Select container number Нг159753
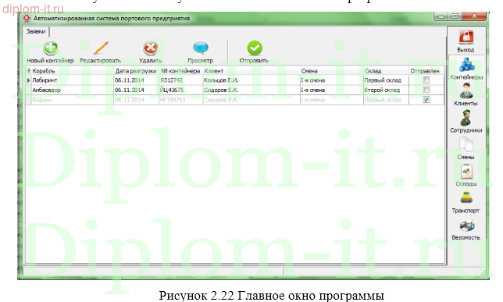 181,100
